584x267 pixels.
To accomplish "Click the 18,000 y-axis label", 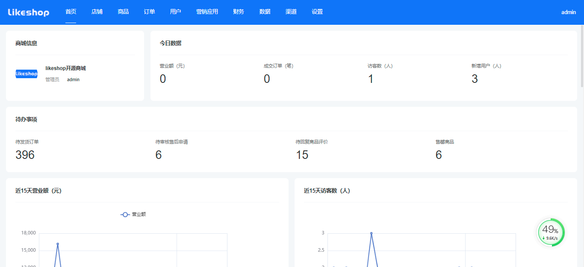I will pos(28,233).
